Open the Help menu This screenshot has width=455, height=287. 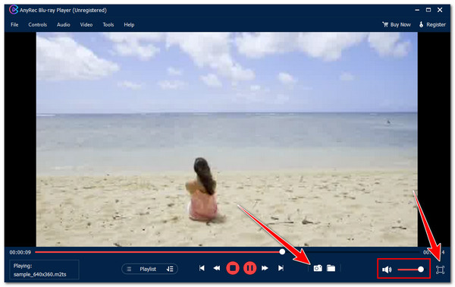(129, 25)
